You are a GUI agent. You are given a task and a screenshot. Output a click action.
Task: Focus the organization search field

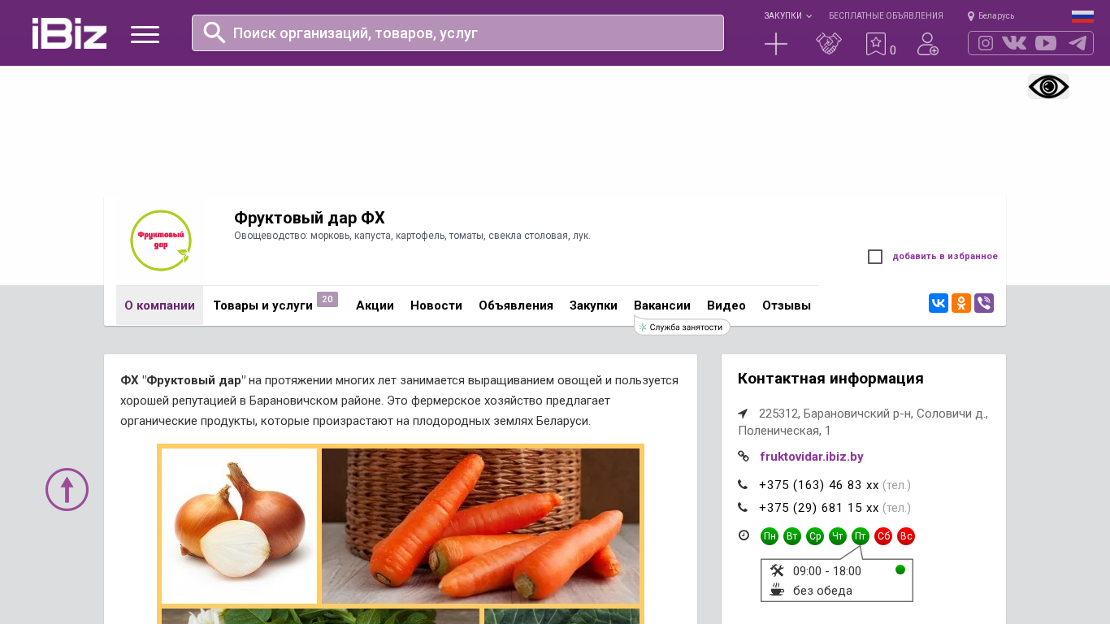[457, 32]
